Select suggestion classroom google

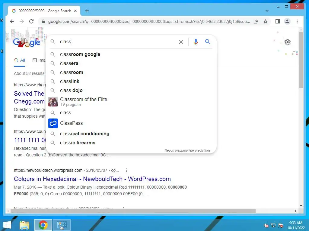coord(131,54)
